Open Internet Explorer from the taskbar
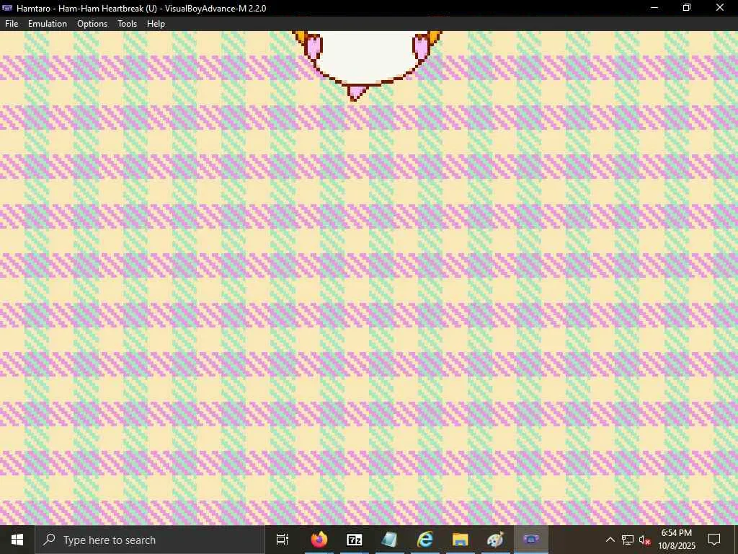Image resolution: width=738 pixels, height=554 pixels. click(425, 540)
